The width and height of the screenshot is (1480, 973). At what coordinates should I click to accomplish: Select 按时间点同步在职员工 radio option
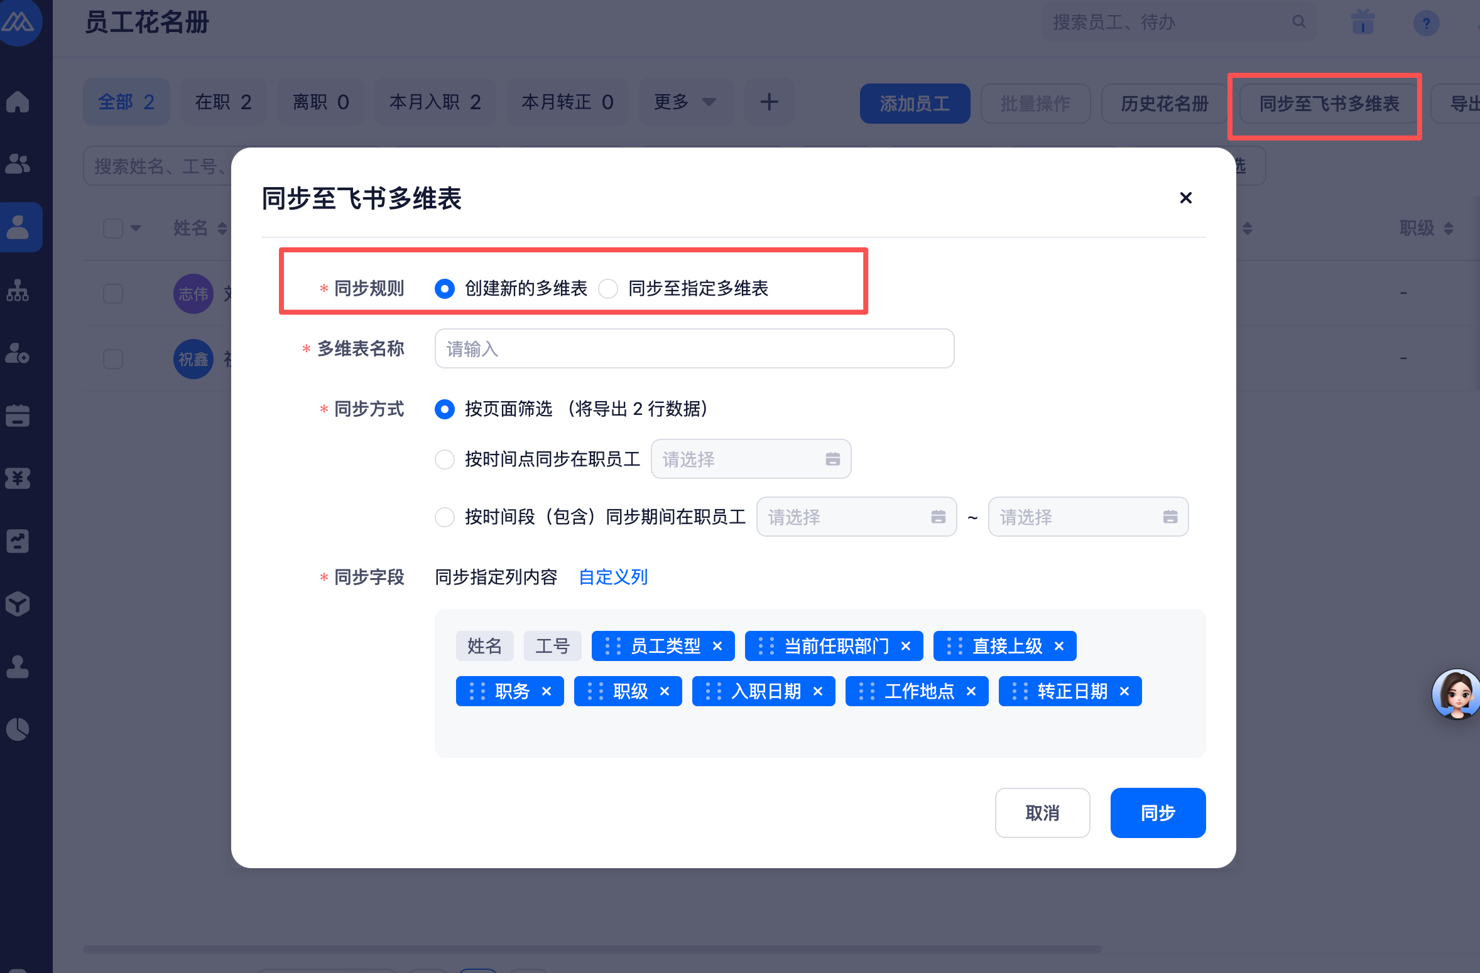(445, 460)
